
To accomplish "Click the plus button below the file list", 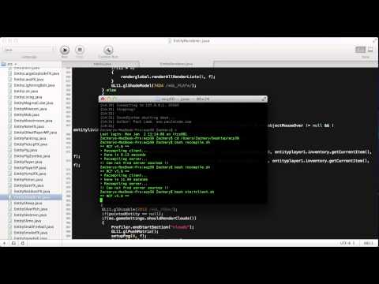I will (x=4, y=243).
